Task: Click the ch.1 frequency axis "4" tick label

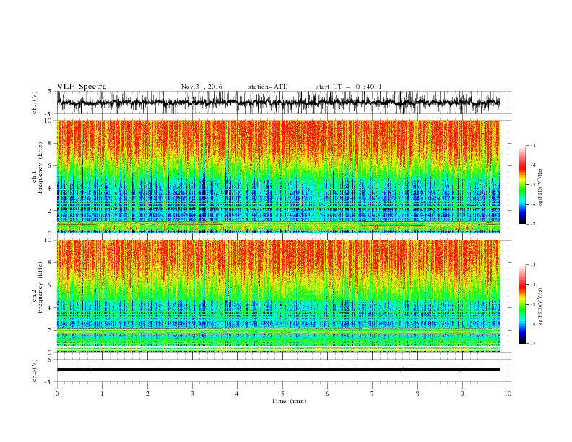Action: pos(50,188)
